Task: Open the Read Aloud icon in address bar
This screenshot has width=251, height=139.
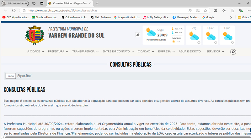Action: [x=190, y=10]
